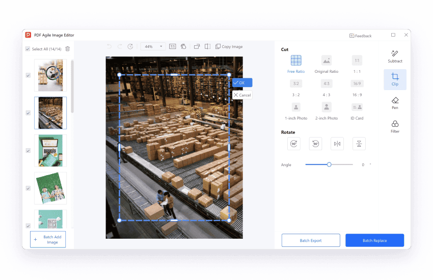Select the Subtract tool
The image size is (433, 280).
tap(395, 56)
